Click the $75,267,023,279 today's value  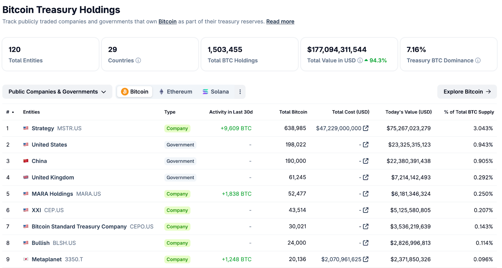(409, 128)
